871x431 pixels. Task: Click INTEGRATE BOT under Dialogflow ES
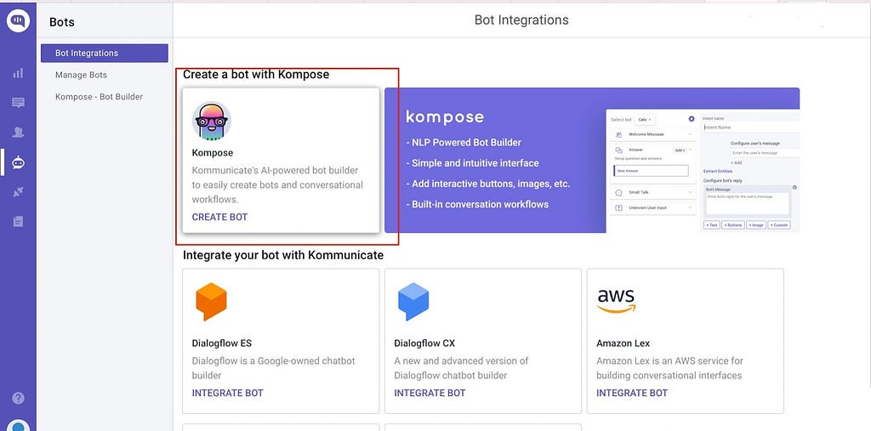228,394
